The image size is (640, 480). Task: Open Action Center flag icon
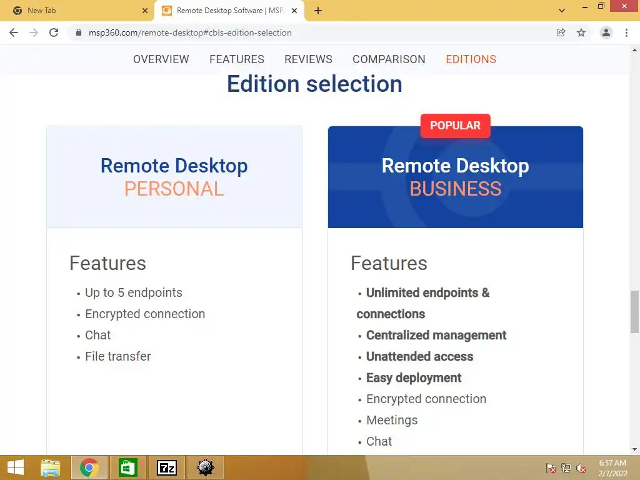551,467
